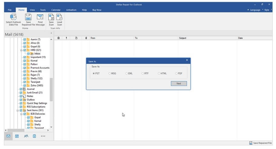The width and height of the screenshot is (276, 149).
Task: Click Next in Save As dialog
Action: click(x=179, y=83)
